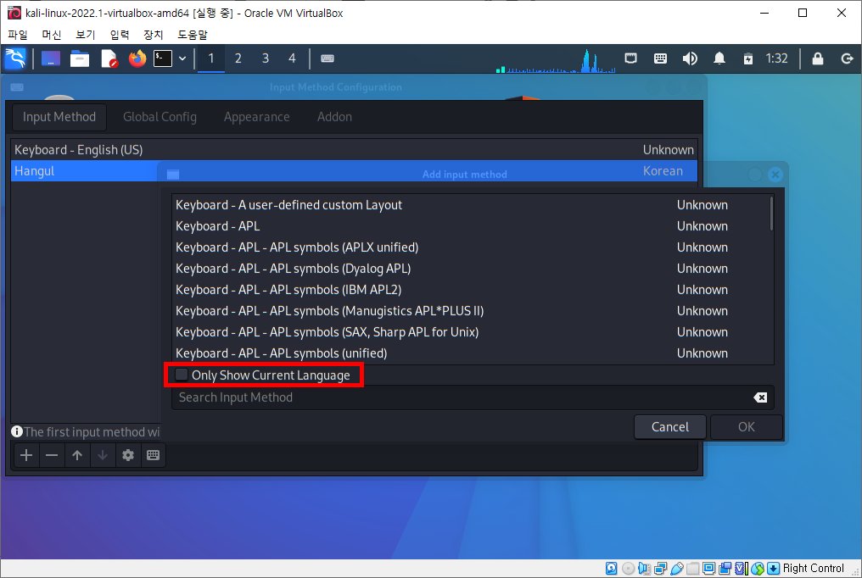Screen dimensions: 862x578
Task: Select Keyboard - English (US) input method
Action: pos(354,150)
